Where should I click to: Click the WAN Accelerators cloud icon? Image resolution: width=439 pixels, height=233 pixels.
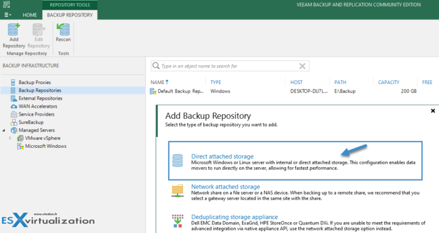(x=13, y=106)
